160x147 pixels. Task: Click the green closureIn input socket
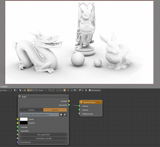pyautogui.click(x=18, y=127)
